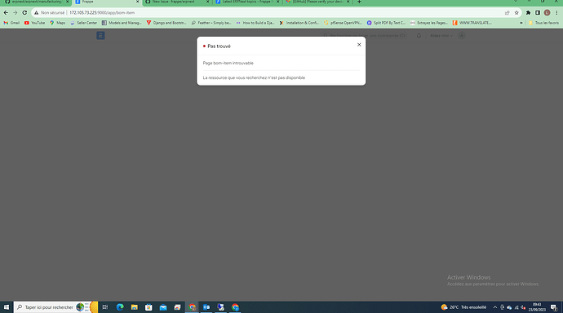
Task: Open a new browser tab
Action: pyautogui.click(x=359, y=2)
